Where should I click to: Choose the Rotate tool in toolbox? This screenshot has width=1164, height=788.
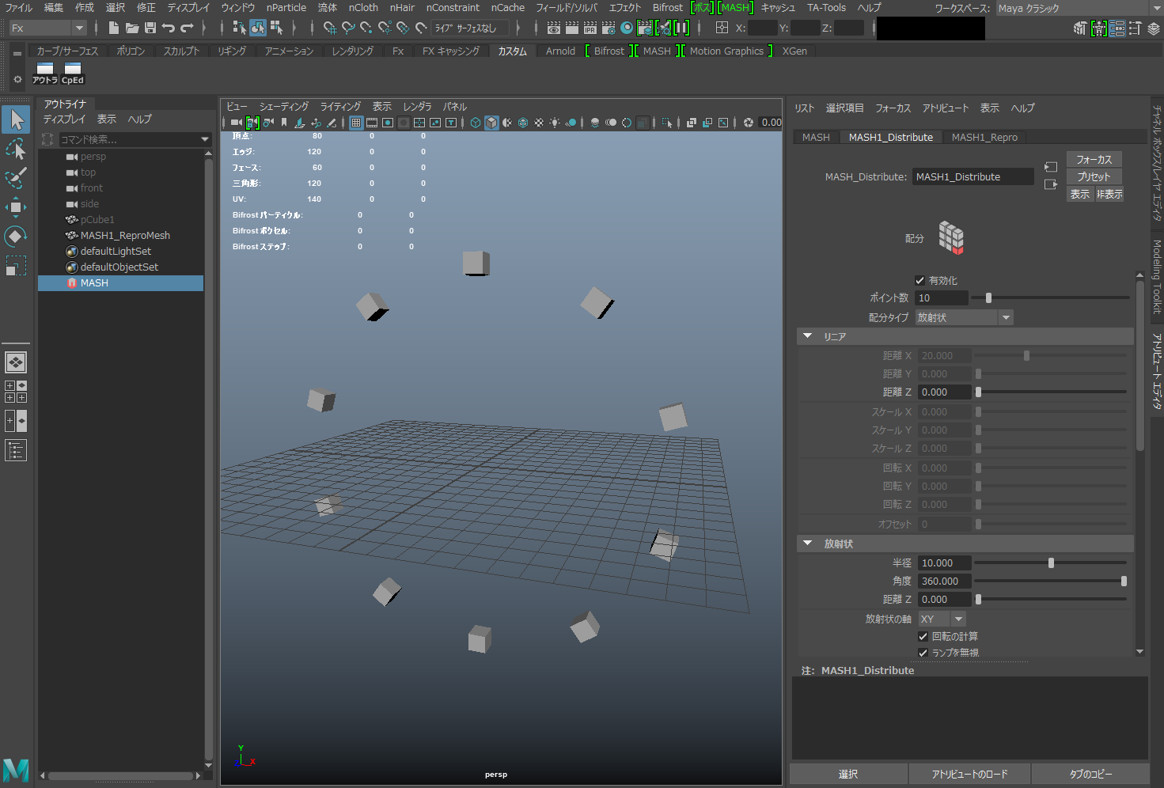point(16,237)
